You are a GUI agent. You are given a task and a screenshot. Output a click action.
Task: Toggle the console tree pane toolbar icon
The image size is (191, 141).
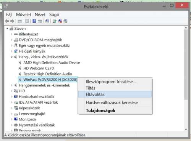pyautogui.click(x=19, y=21)
